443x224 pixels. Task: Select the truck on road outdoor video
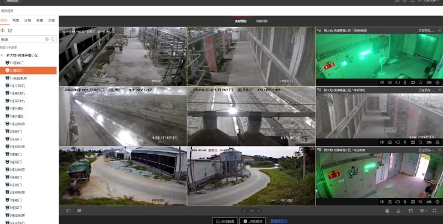(x=123, y=176)
